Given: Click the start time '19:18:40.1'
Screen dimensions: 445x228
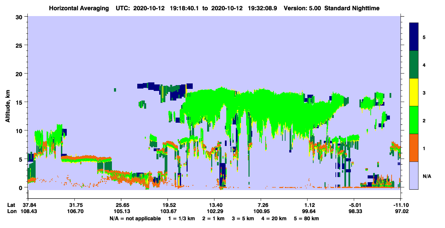Looking at the screenshot, I should [186, 8].
